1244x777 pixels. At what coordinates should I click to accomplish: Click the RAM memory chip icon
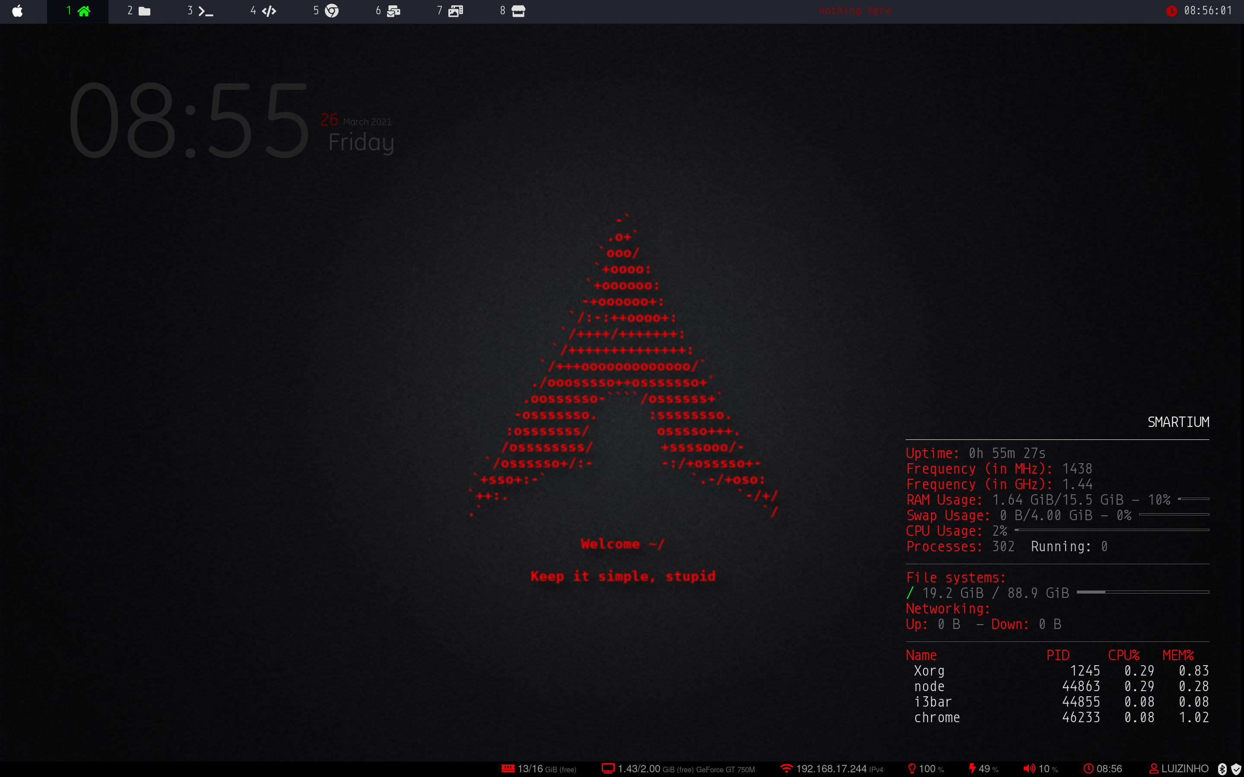[x=508, y=768]
